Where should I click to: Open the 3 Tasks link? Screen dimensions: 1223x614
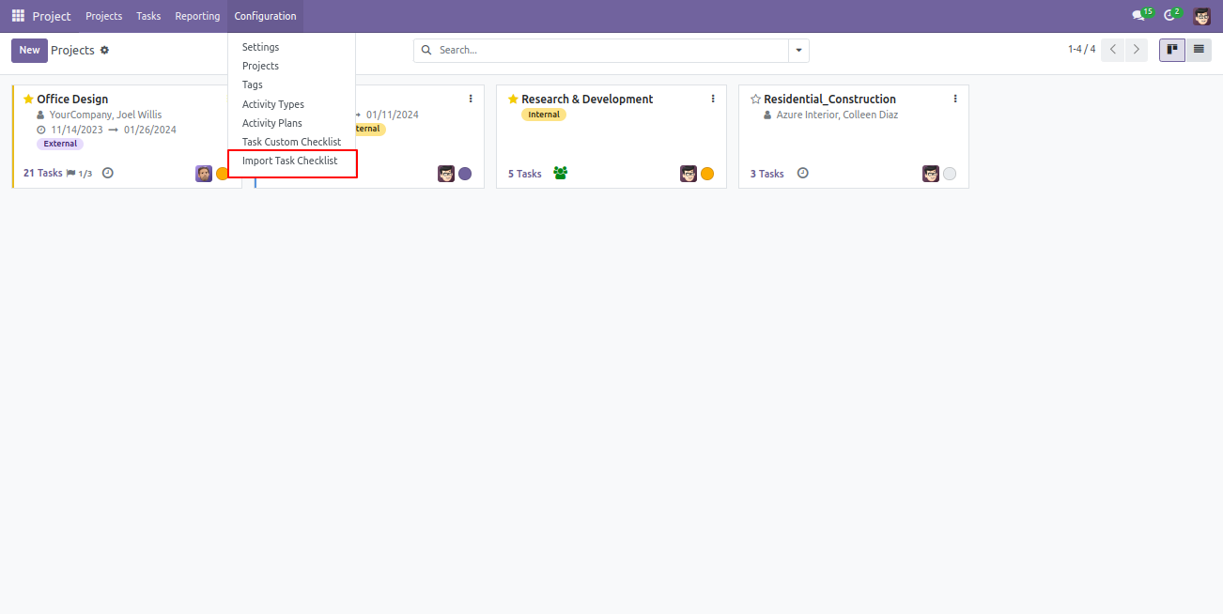(767, 174)
